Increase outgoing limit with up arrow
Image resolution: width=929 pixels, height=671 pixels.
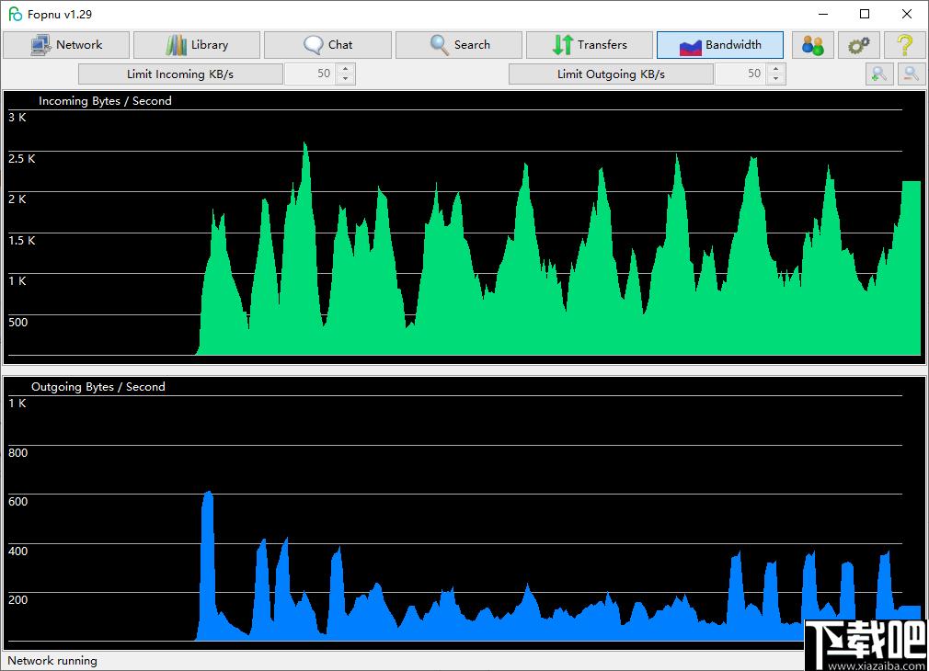coord(776,69)
